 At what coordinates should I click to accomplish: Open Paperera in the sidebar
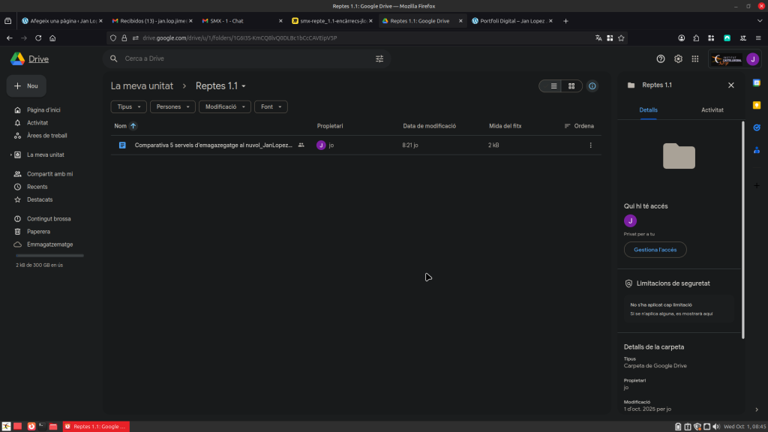click(38, 232)
